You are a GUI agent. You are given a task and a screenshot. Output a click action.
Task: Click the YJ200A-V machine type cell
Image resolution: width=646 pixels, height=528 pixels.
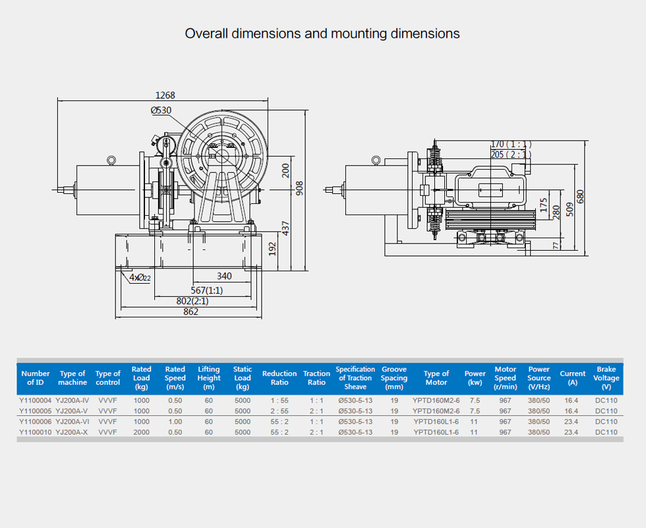[73, 411]
